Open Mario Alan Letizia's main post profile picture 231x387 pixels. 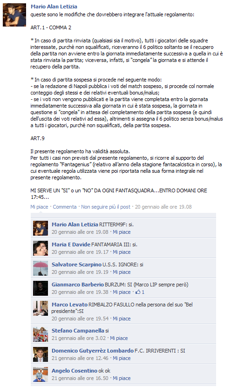(x=14, y=15)
